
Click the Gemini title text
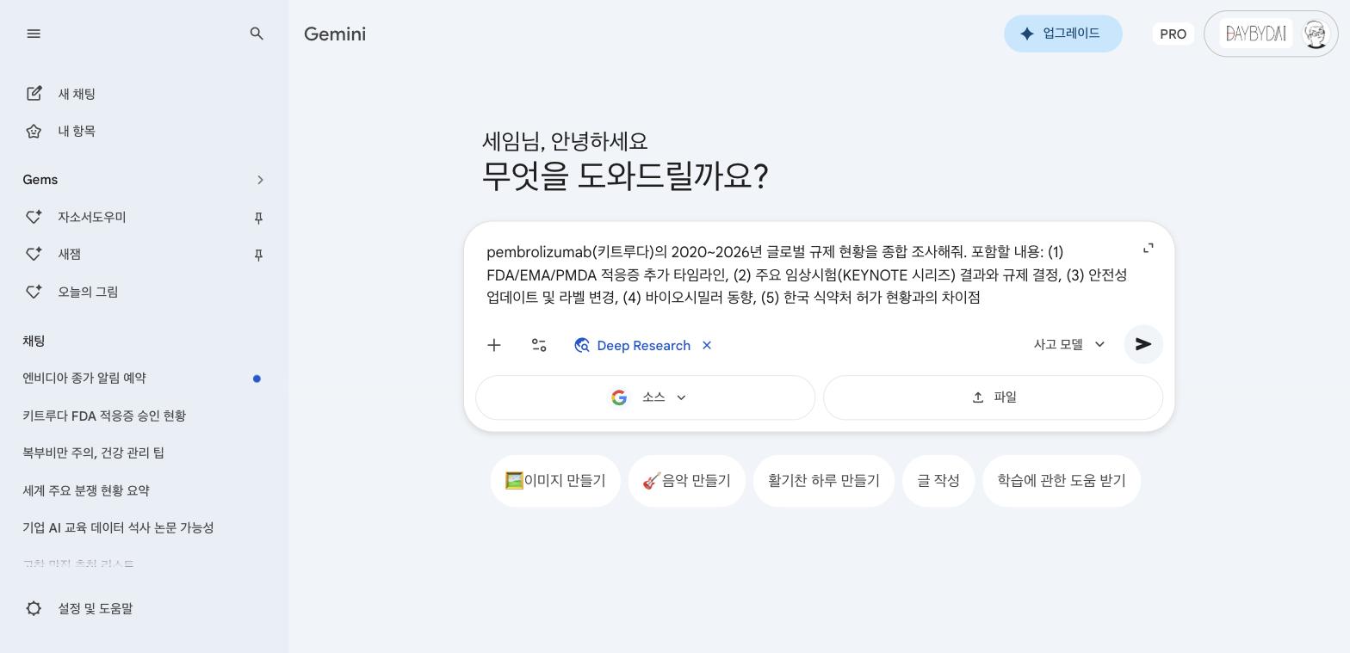coord(335,34)
